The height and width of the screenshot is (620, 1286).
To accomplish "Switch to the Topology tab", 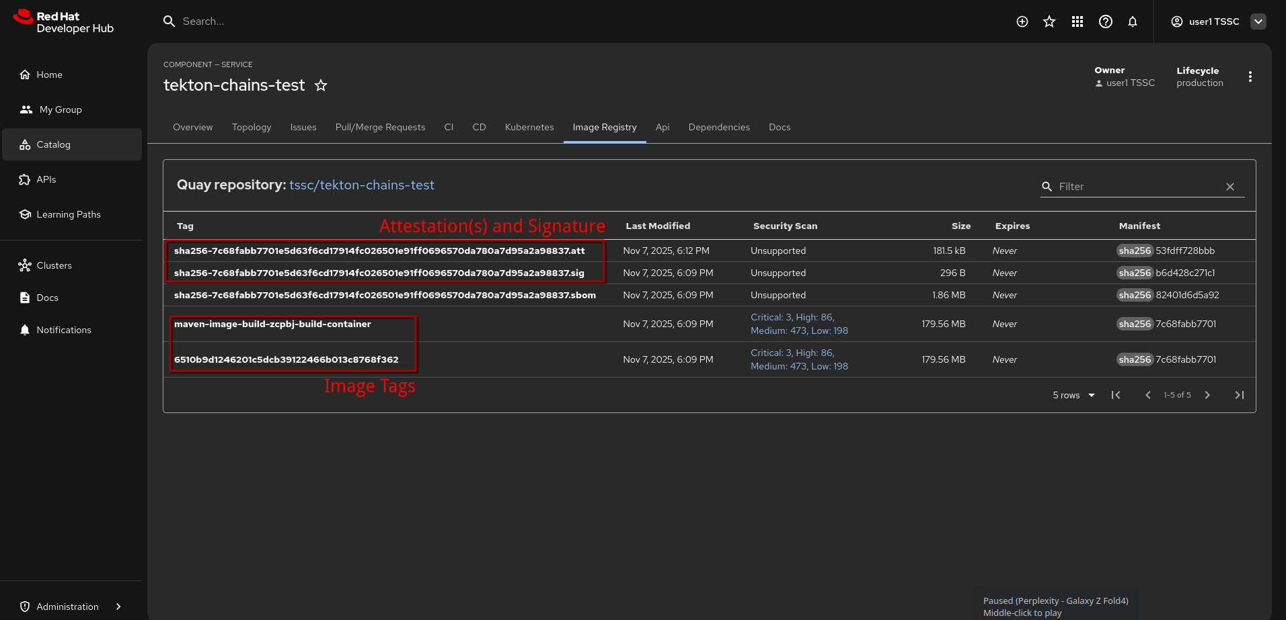I will pos(251,127).
